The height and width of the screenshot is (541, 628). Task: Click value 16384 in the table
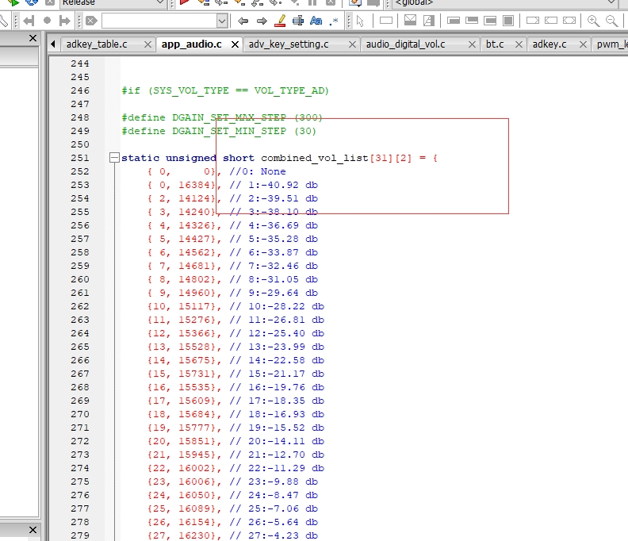(x=194, y=185)
